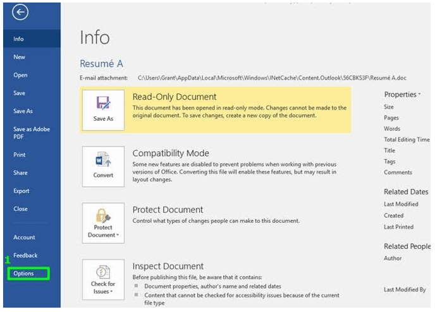Click the back arrow icon
This screenshot has height=312, width=435.
[20, 14]
